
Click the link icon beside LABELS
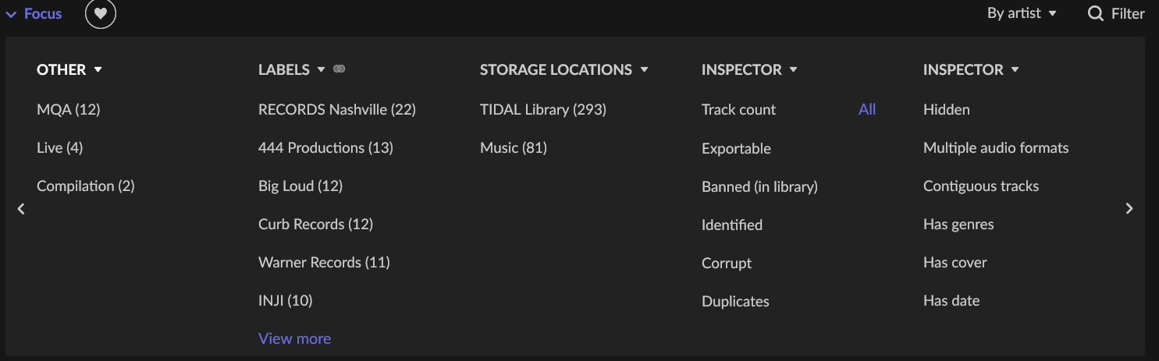pyautogui.click(x=339, y=69)
